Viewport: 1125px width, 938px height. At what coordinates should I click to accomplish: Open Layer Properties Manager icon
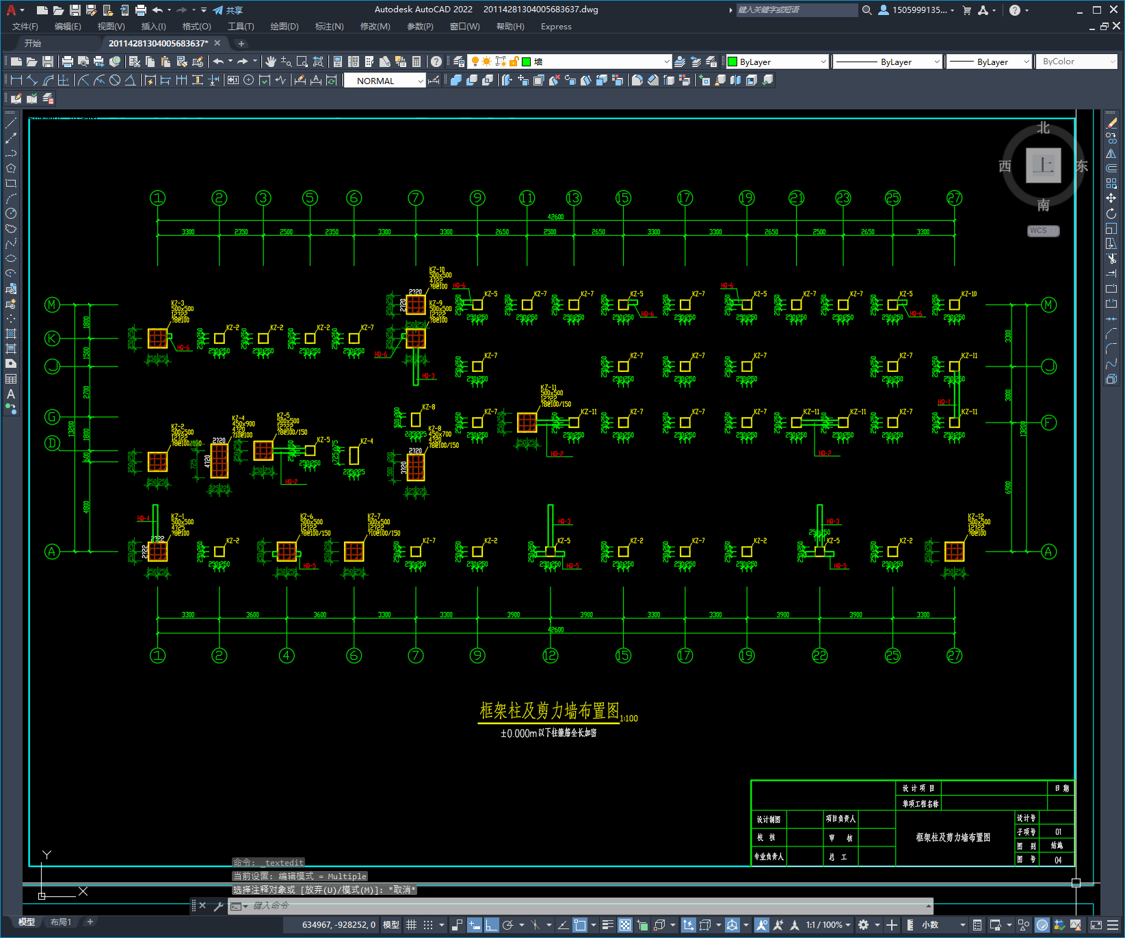coord(459,62)
